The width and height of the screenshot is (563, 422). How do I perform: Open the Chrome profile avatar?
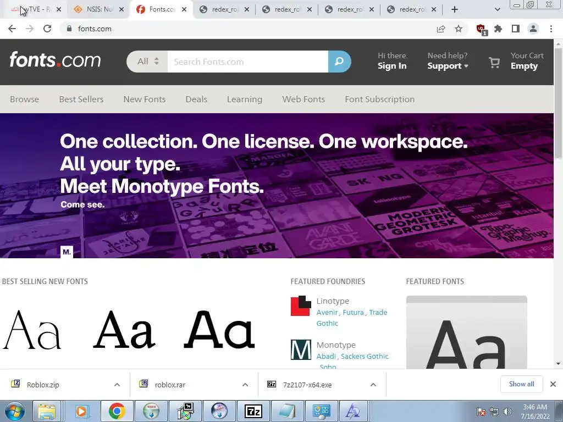click(533, 29)
